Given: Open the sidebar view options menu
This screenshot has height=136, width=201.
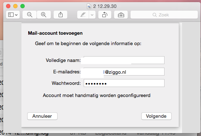Looking at the screenshot, I should tap(13, 15).
